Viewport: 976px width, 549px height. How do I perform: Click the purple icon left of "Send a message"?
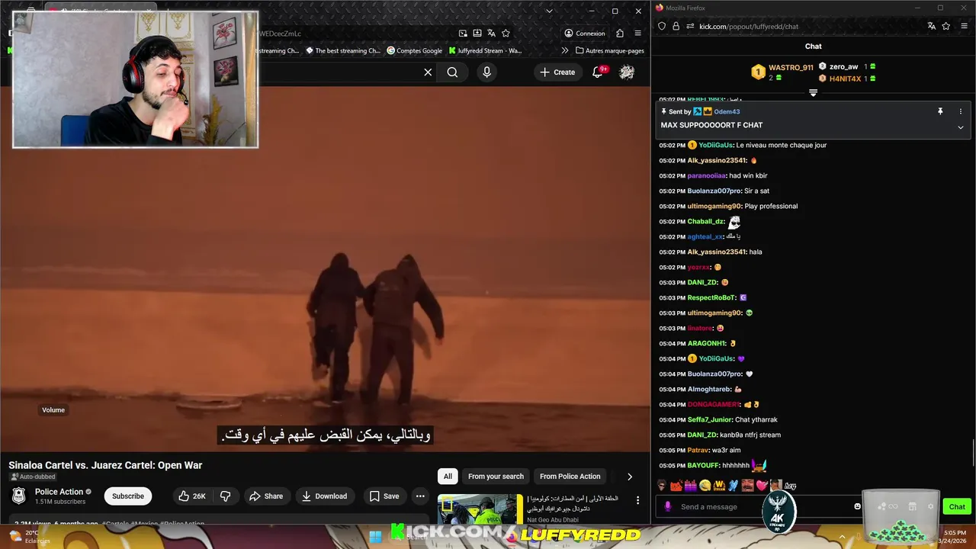tap(668, 506)
